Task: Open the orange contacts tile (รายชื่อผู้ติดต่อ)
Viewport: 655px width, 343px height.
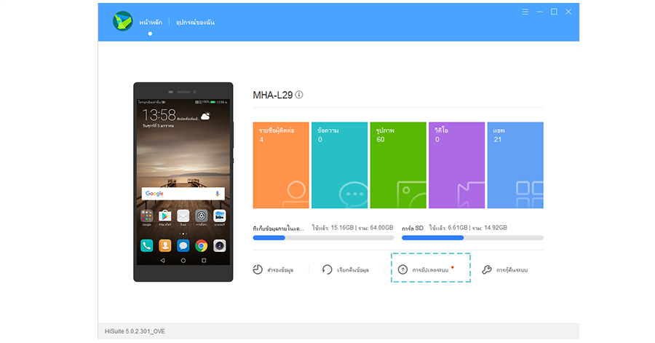Action: click(x=281, y=165)
